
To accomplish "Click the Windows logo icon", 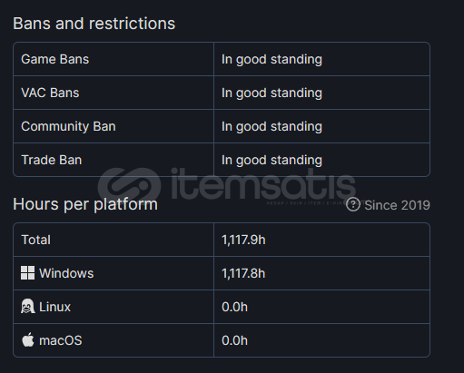I will tap(27, 273).
